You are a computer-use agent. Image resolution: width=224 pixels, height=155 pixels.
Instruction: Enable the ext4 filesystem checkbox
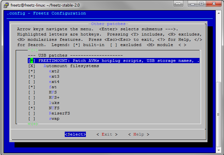(32, 82)
